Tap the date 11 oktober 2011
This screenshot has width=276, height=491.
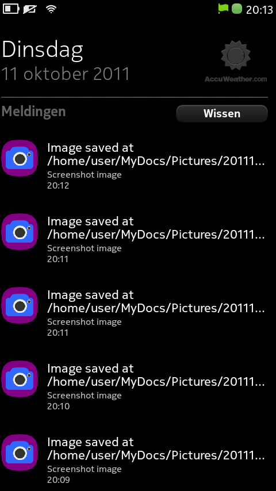66,74
